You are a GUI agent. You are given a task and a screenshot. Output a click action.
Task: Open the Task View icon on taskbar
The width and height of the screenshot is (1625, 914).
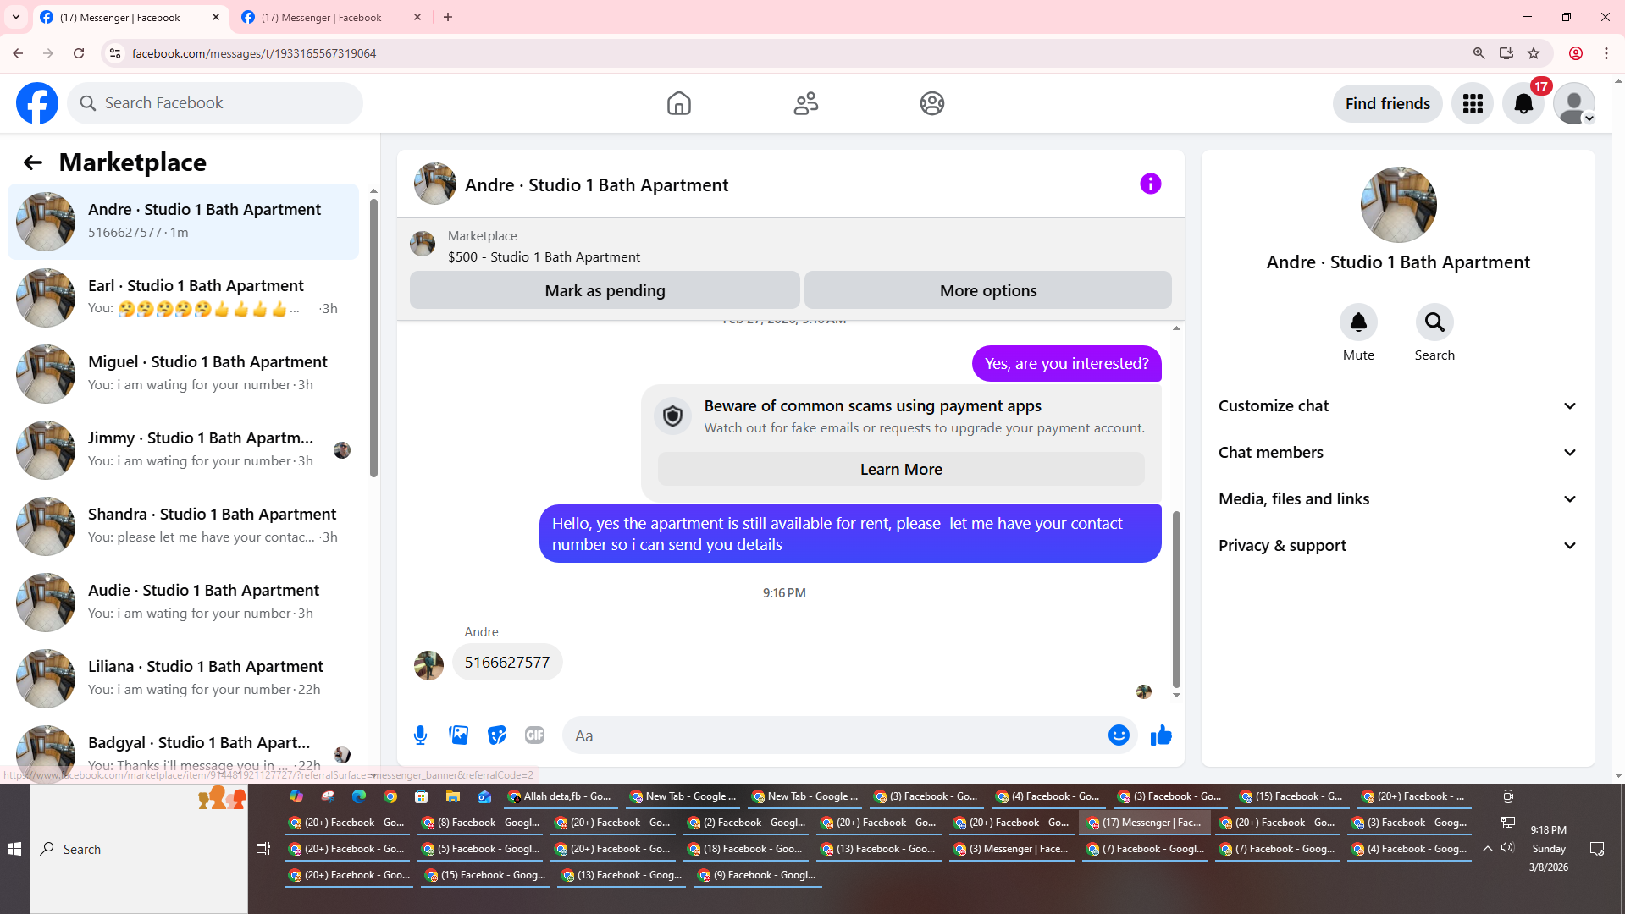coord(263,849)
